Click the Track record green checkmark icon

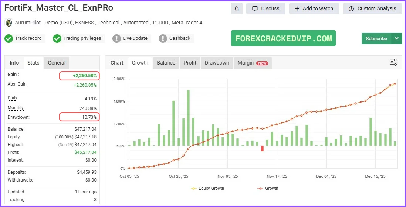pyautogui.click(x=9, y=38)
